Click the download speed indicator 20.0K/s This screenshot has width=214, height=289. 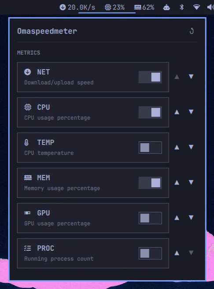77,7
